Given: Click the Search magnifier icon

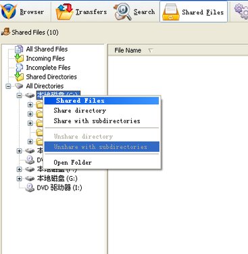Looking at the screenshot, I should pos(123,12).
